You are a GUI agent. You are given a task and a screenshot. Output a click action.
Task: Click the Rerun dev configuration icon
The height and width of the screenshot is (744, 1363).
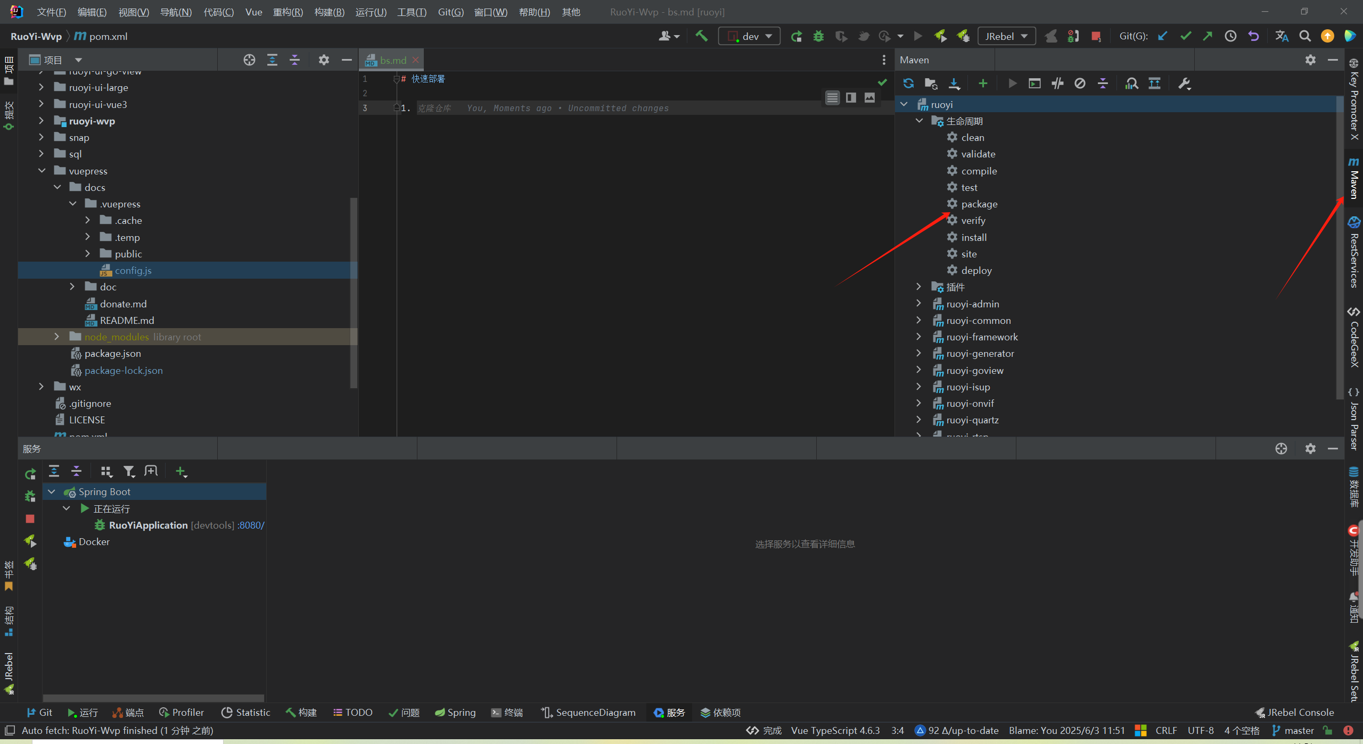[797, 36]
